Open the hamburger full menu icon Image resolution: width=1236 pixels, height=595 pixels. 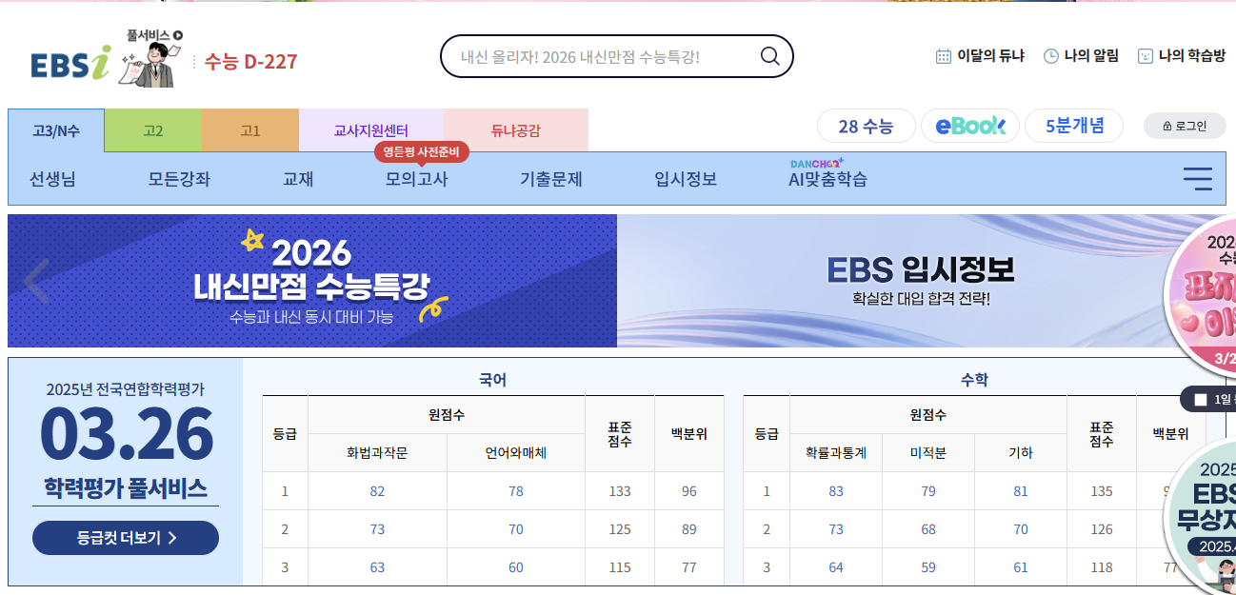(x=1197, y=178)
